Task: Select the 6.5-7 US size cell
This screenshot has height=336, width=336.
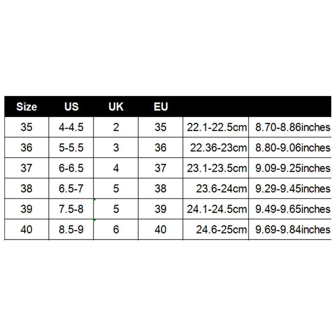Action: [x=71, y=189]
